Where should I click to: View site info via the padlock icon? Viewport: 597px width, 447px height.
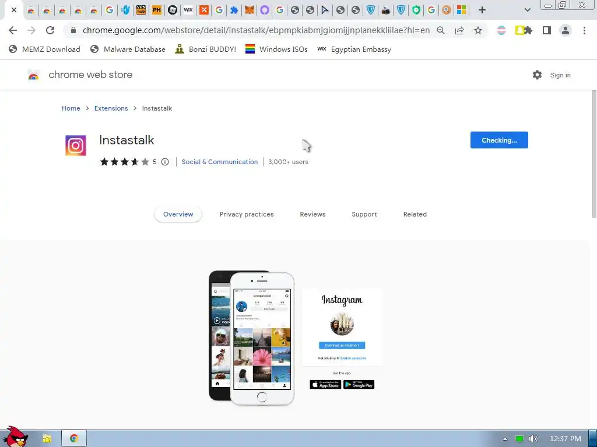point(73,30)
